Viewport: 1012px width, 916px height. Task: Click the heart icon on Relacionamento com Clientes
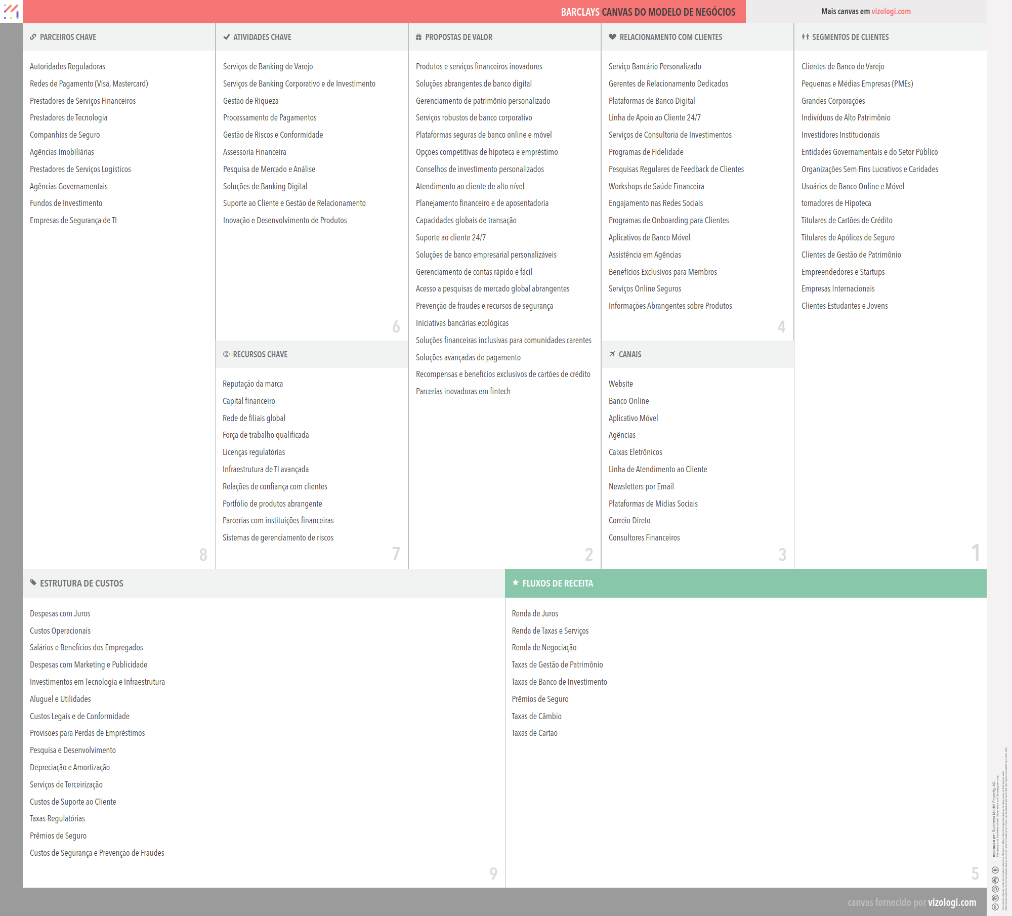pyautogui.click(x=612, y=37)
